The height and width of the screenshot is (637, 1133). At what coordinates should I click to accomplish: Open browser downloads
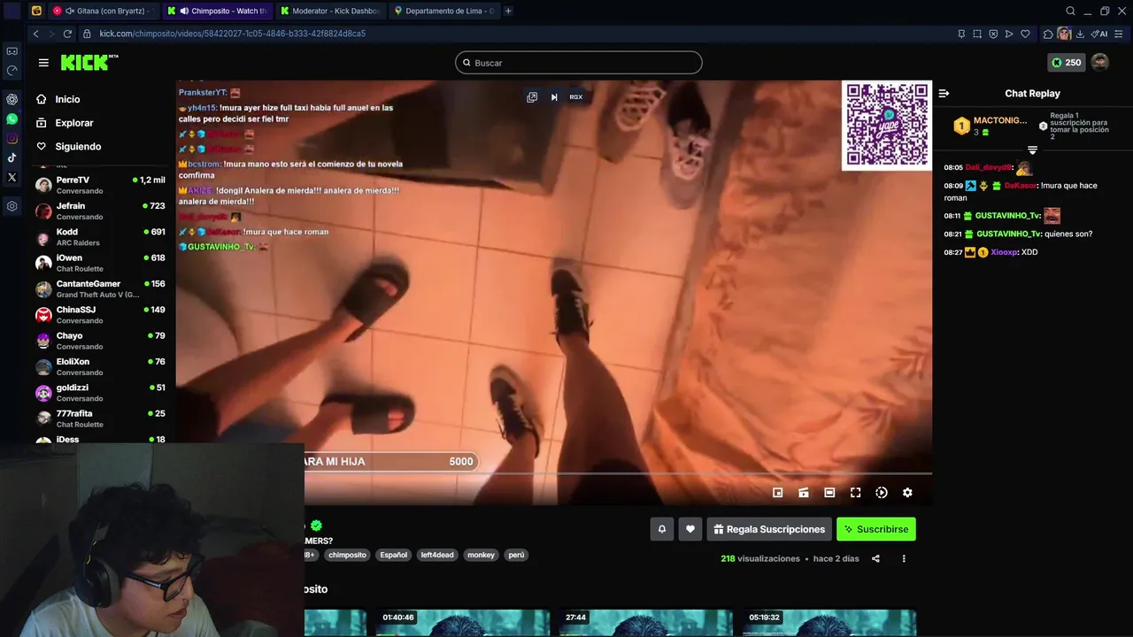1082,34
